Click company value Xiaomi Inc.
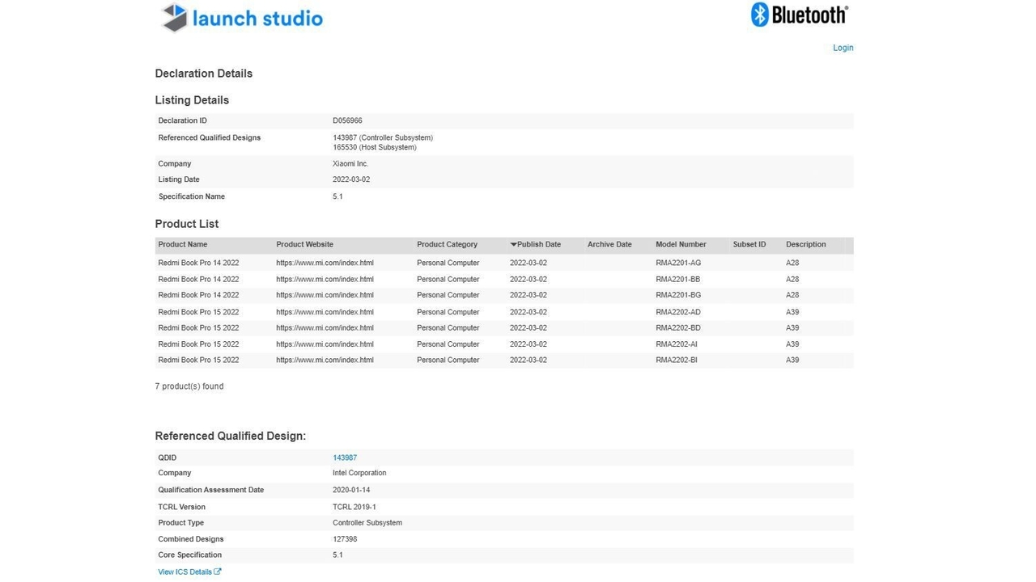The height and width of the screenshot is (582, 1036). [350, 163]
